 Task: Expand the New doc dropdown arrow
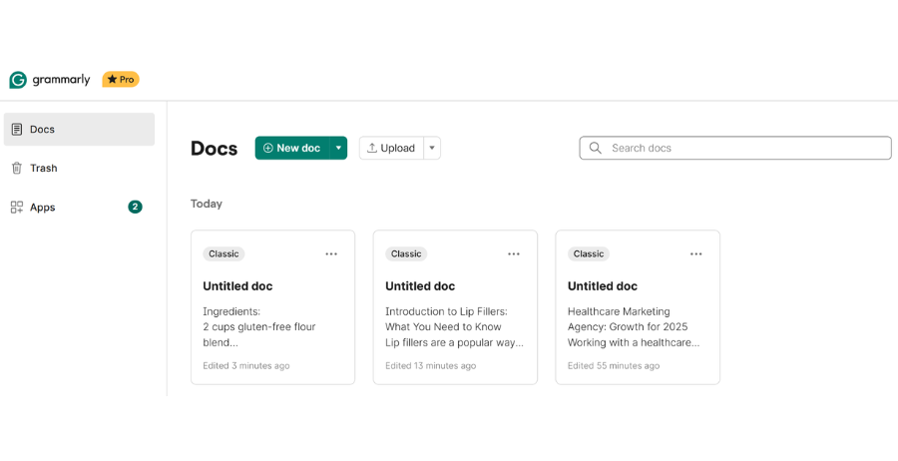338,148
